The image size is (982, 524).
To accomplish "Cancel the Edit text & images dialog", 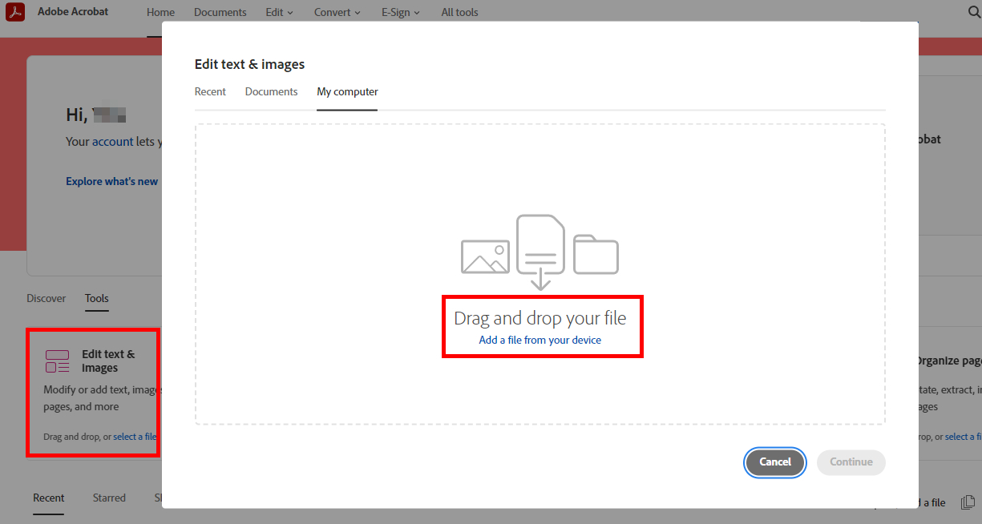I will coord(775,462).
